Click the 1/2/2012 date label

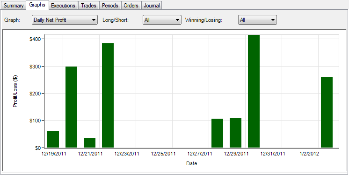pos(309,154)
